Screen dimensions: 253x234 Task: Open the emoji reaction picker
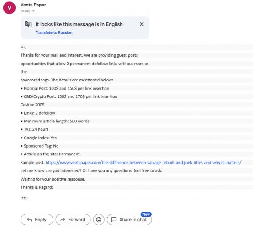99,220
